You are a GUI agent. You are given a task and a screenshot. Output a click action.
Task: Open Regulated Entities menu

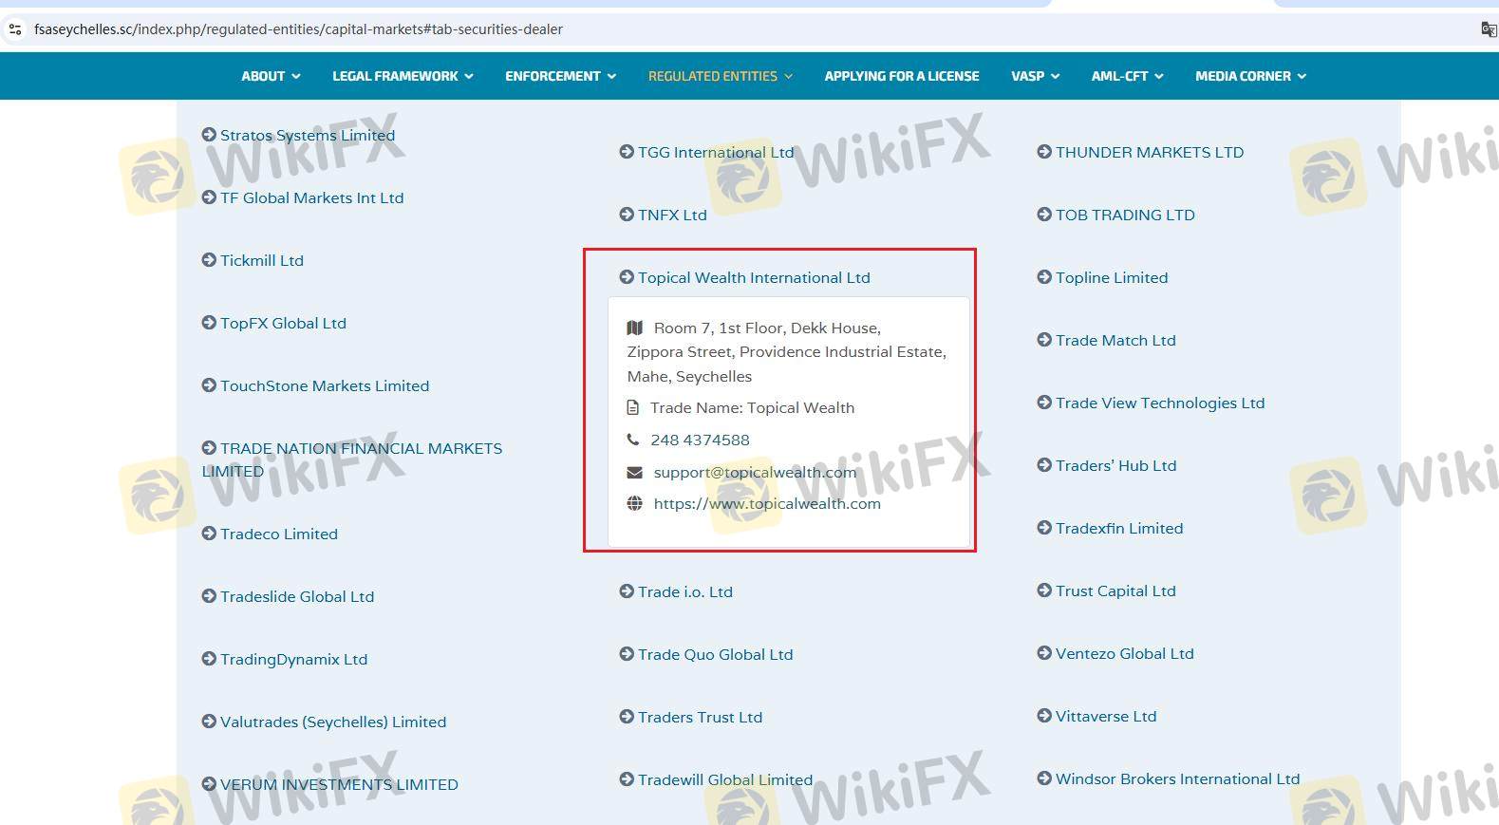[x=720, y=76]
